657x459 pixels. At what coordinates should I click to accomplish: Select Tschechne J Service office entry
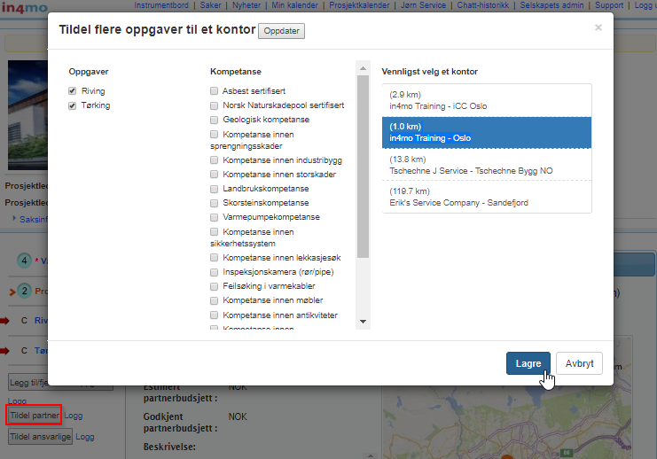tap(485, 166)
